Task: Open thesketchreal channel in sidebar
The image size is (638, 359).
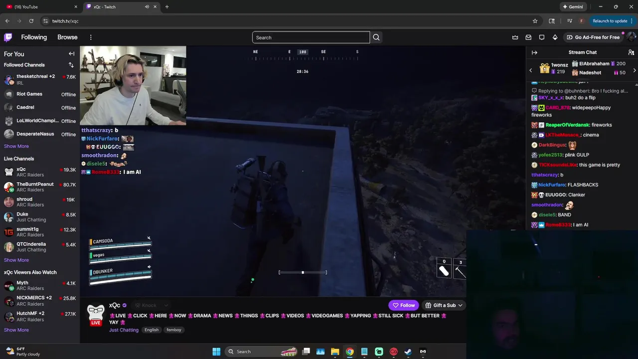Action: pos(40,80)
